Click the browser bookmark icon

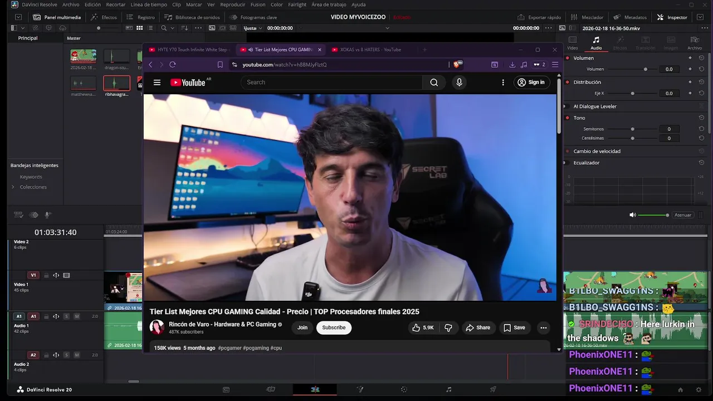click(x=220, y=65)
